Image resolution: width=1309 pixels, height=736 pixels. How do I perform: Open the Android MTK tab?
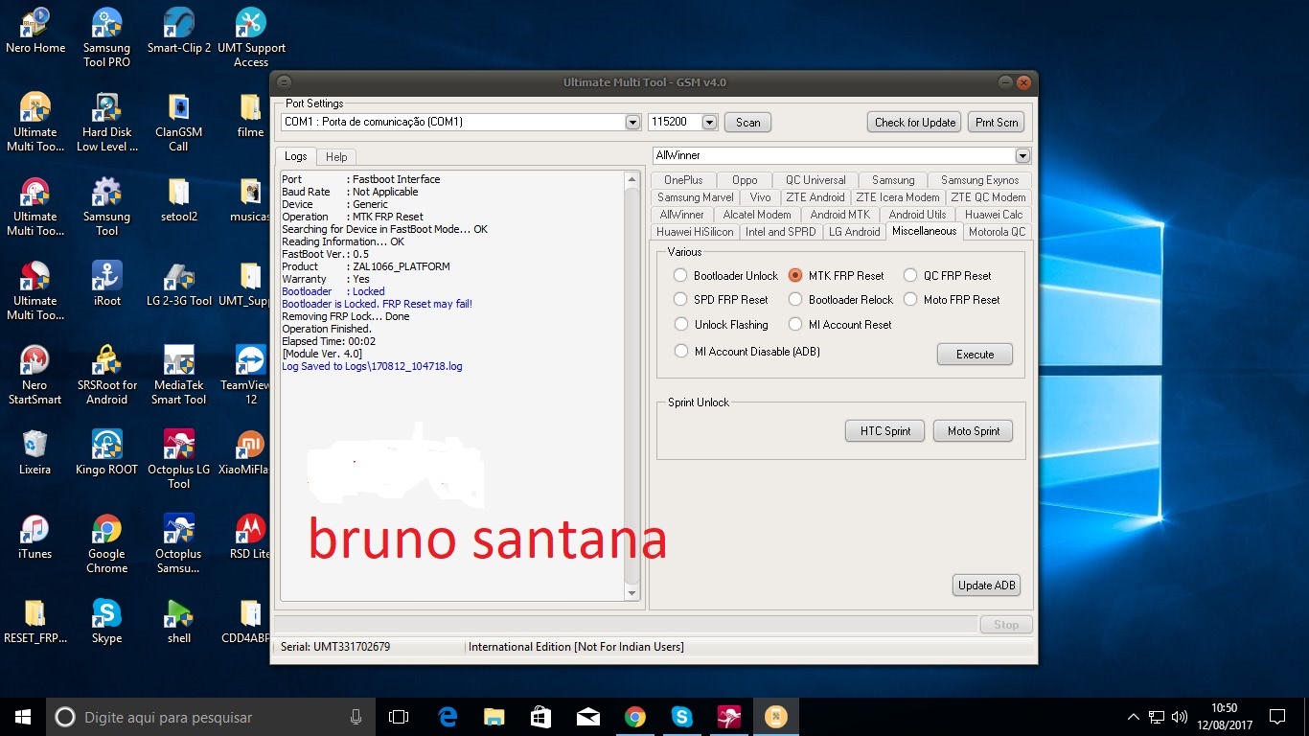point(840,215)
